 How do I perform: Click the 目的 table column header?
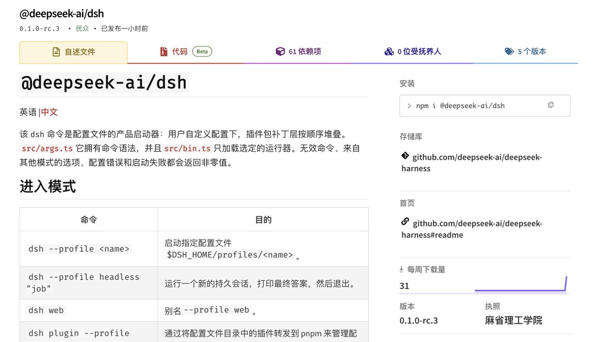click(x=263, y=220)
